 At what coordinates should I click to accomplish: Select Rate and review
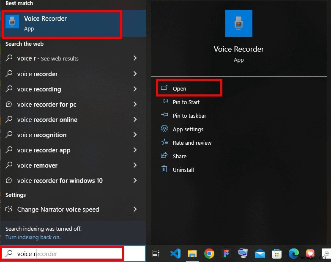[x=192, y=143]
